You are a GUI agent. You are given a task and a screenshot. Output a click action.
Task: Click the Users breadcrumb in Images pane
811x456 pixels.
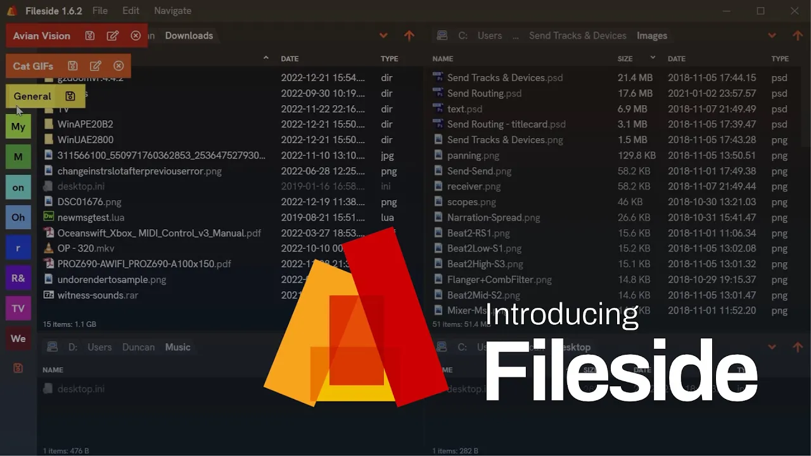490,36
